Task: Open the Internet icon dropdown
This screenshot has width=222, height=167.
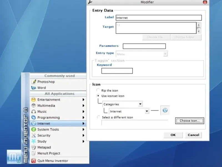Action: click(x=129, y=111)
